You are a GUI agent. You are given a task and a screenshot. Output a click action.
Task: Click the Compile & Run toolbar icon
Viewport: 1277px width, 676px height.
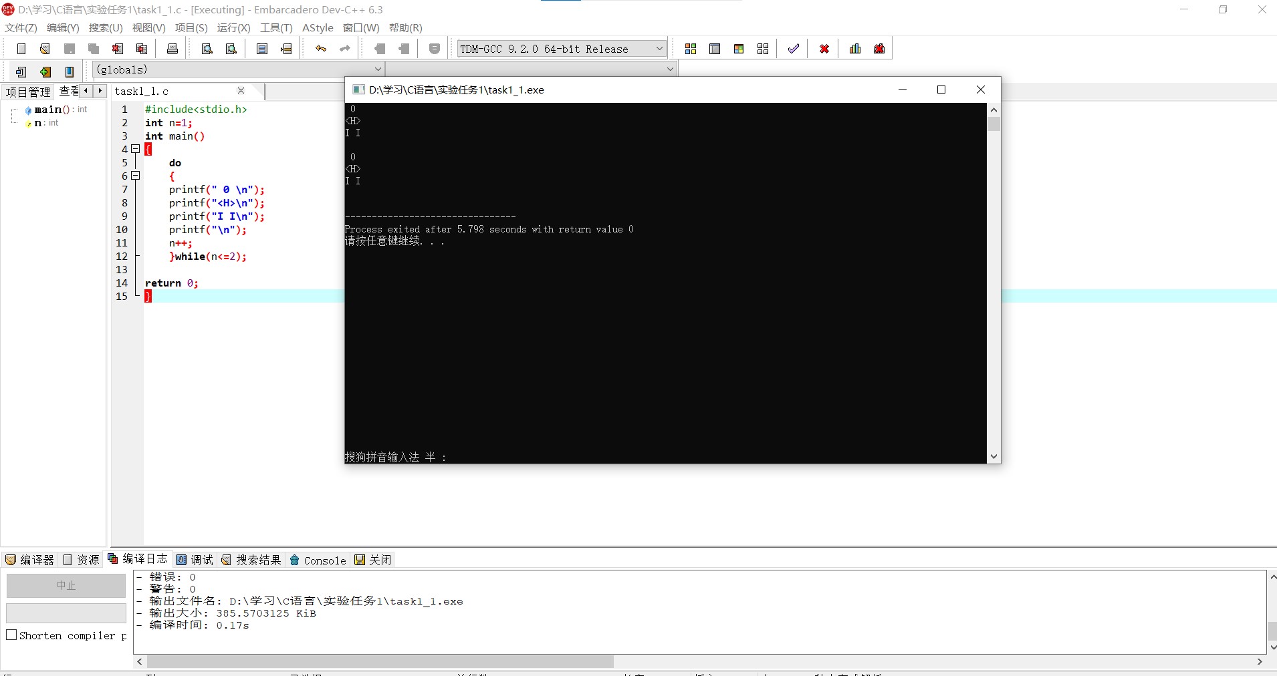[739, 49]
